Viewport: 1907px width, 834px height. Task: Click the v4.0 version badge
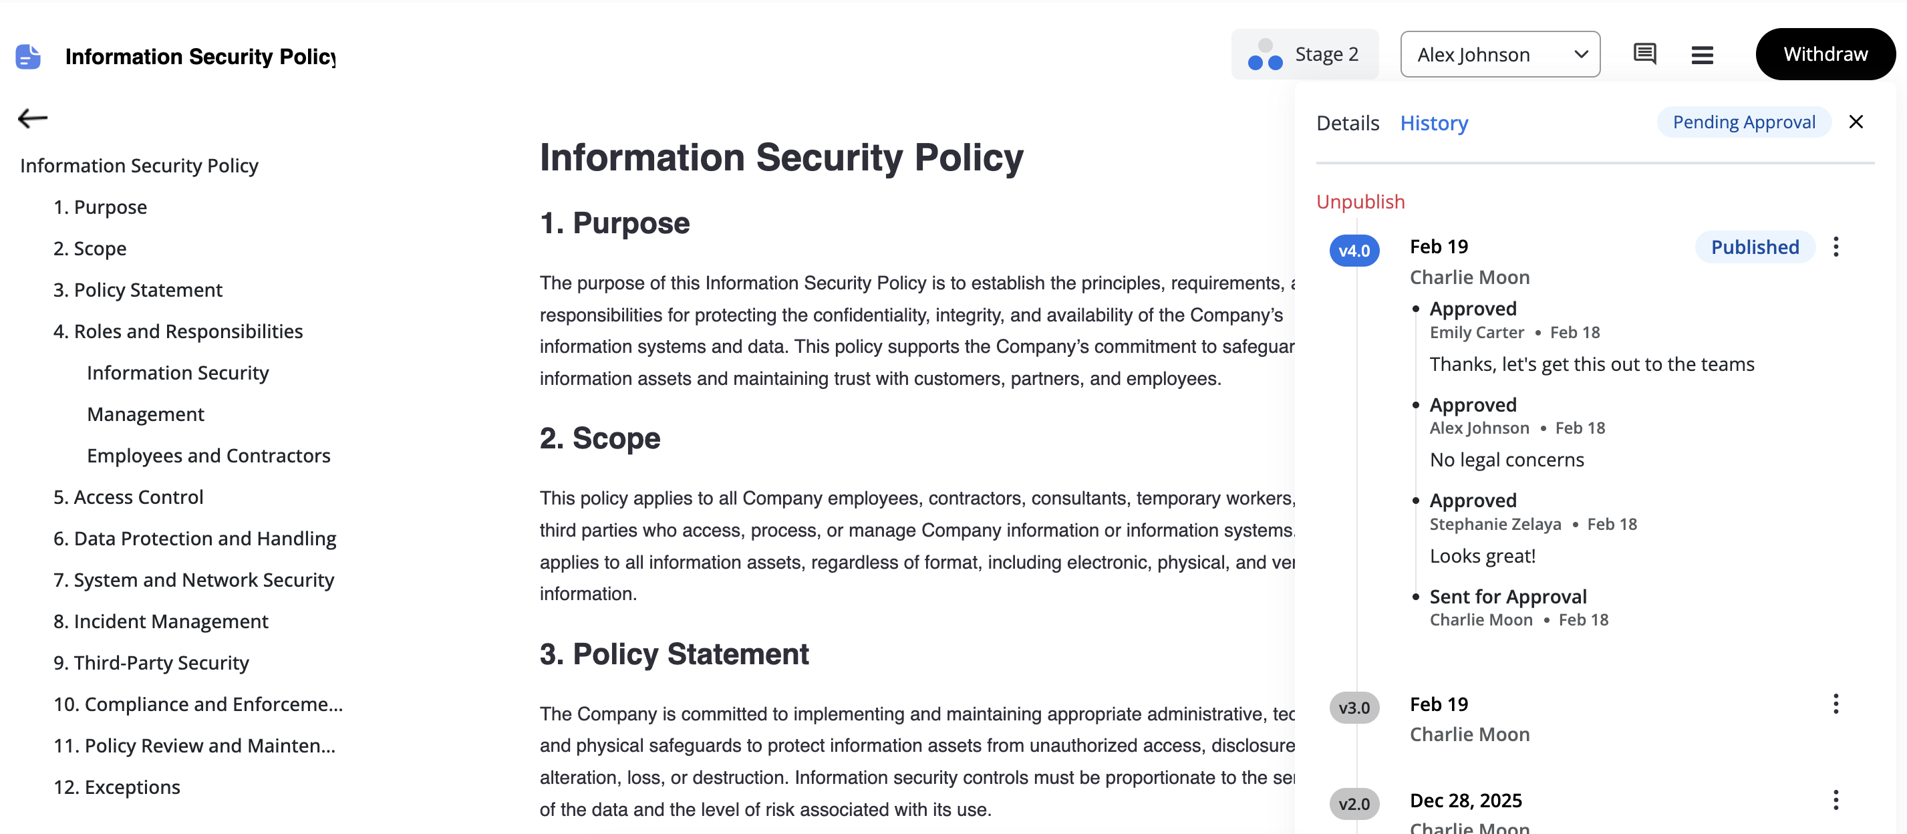1353,251
